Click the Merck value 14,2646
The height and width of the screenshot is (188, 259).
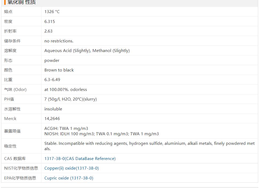coord(52,119)
